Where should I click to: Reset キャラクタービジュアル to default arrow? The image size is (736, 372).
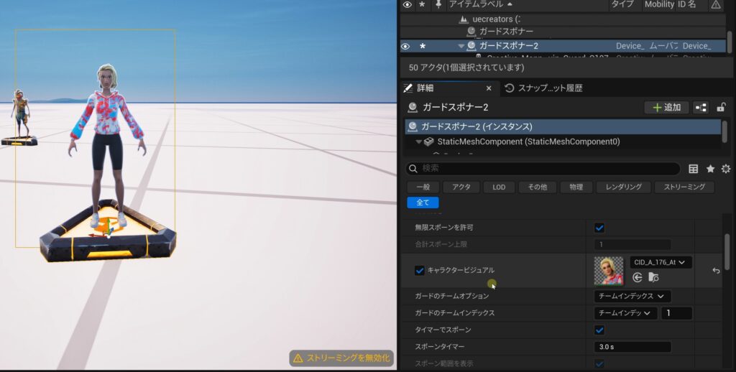point(716,271)
